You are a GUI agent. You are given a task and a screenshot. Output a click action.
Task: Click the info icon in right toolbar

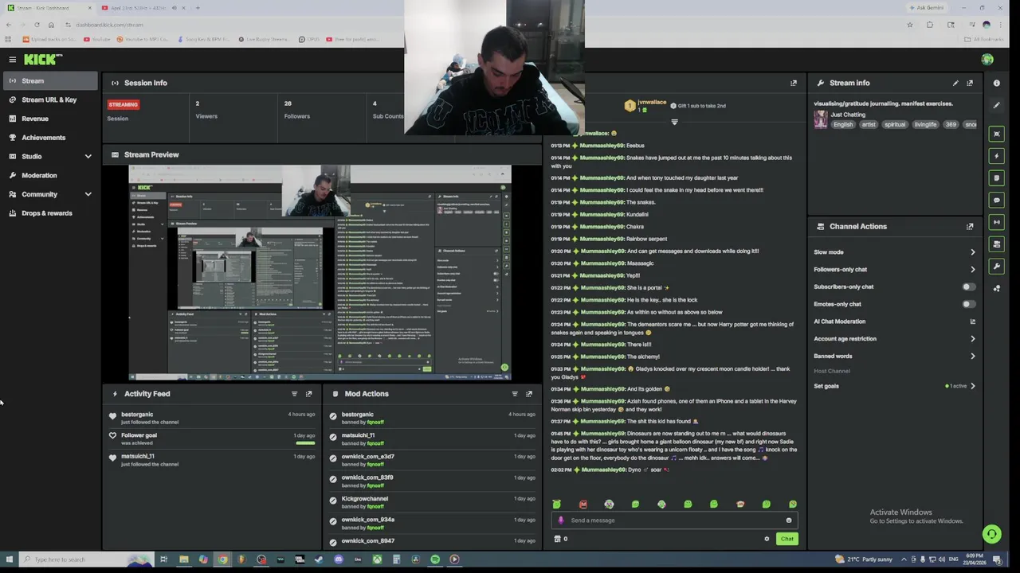(996, 83)
